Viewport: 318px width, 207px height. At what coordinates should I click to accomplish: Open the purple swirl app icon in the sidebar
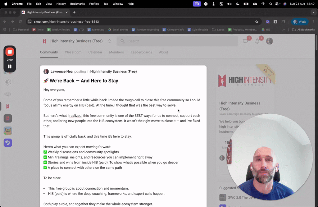[8, 143]
